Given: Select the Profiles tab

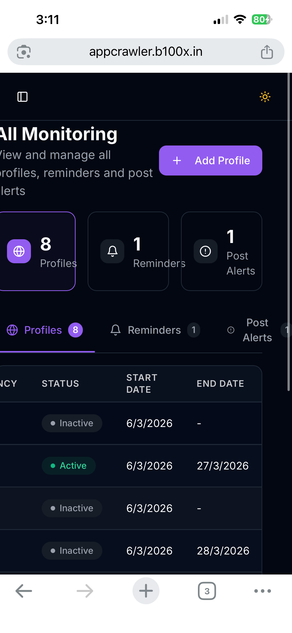Looking at the screenshot, I should (45, 330).
